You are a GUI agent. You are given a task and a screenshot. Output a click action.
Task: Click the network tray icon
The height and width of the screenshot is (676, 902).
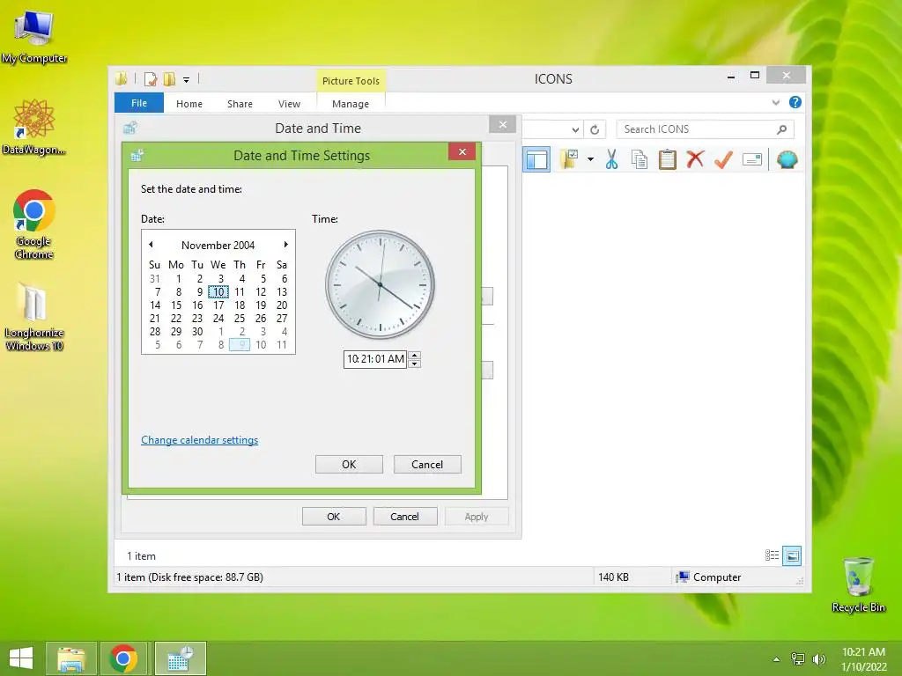[797, 658]
